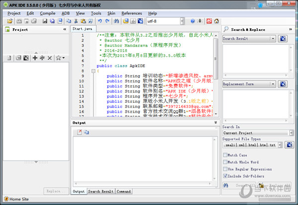Viewport: 298px width, 205px height.
Task: Click the Replace All button
Action: point(275,185)
